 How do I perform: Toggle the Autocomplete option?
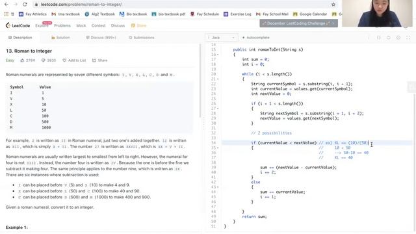[255, 38]
